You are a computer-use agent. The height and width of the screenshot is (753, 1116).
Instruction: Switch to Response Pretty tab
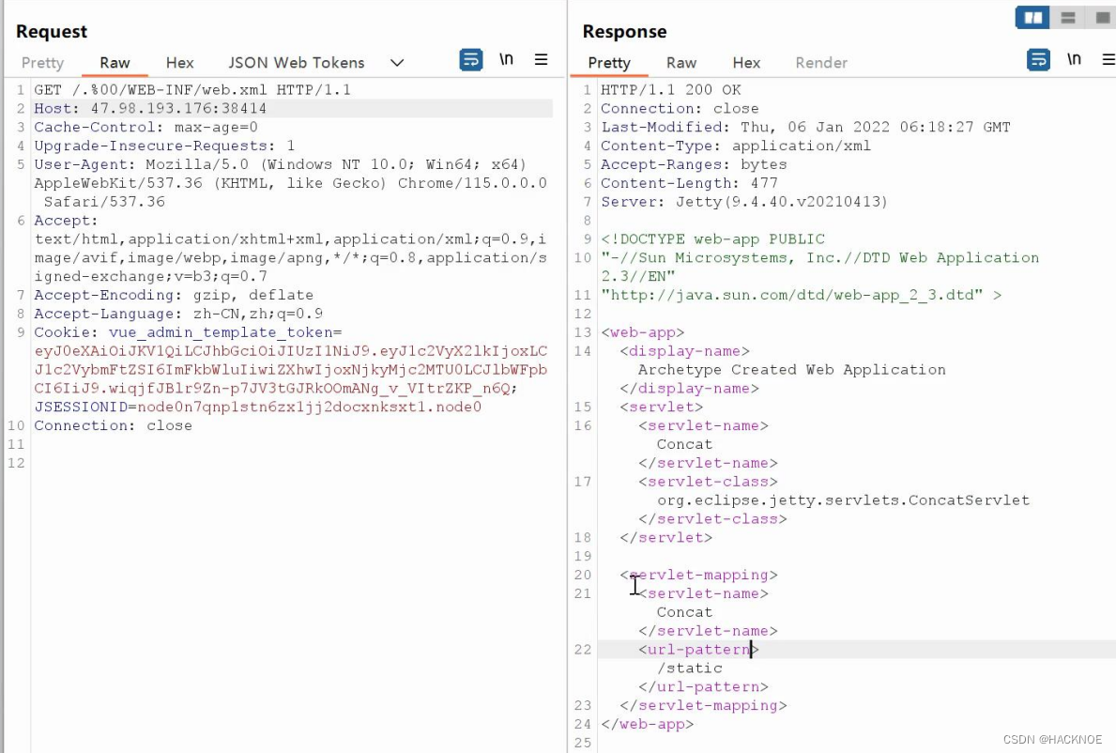coord(609,63)
